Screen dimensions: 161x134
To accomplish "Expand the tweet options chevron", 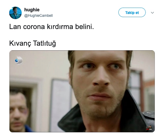I will pos(152,13).
